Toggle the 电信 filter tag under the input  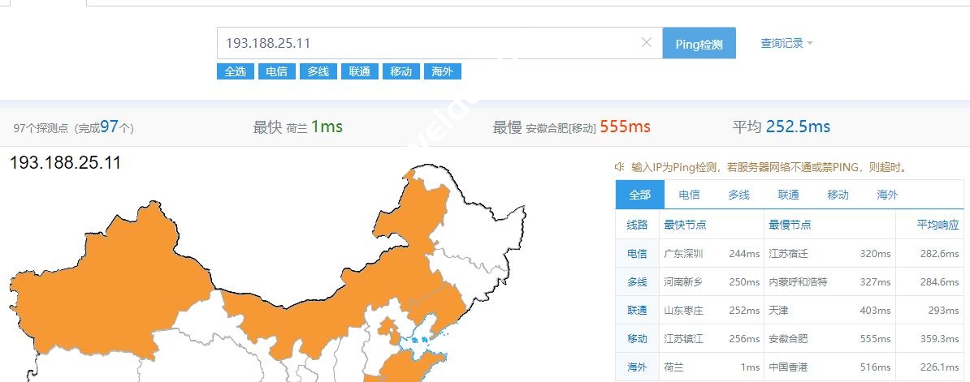(276, 71)
